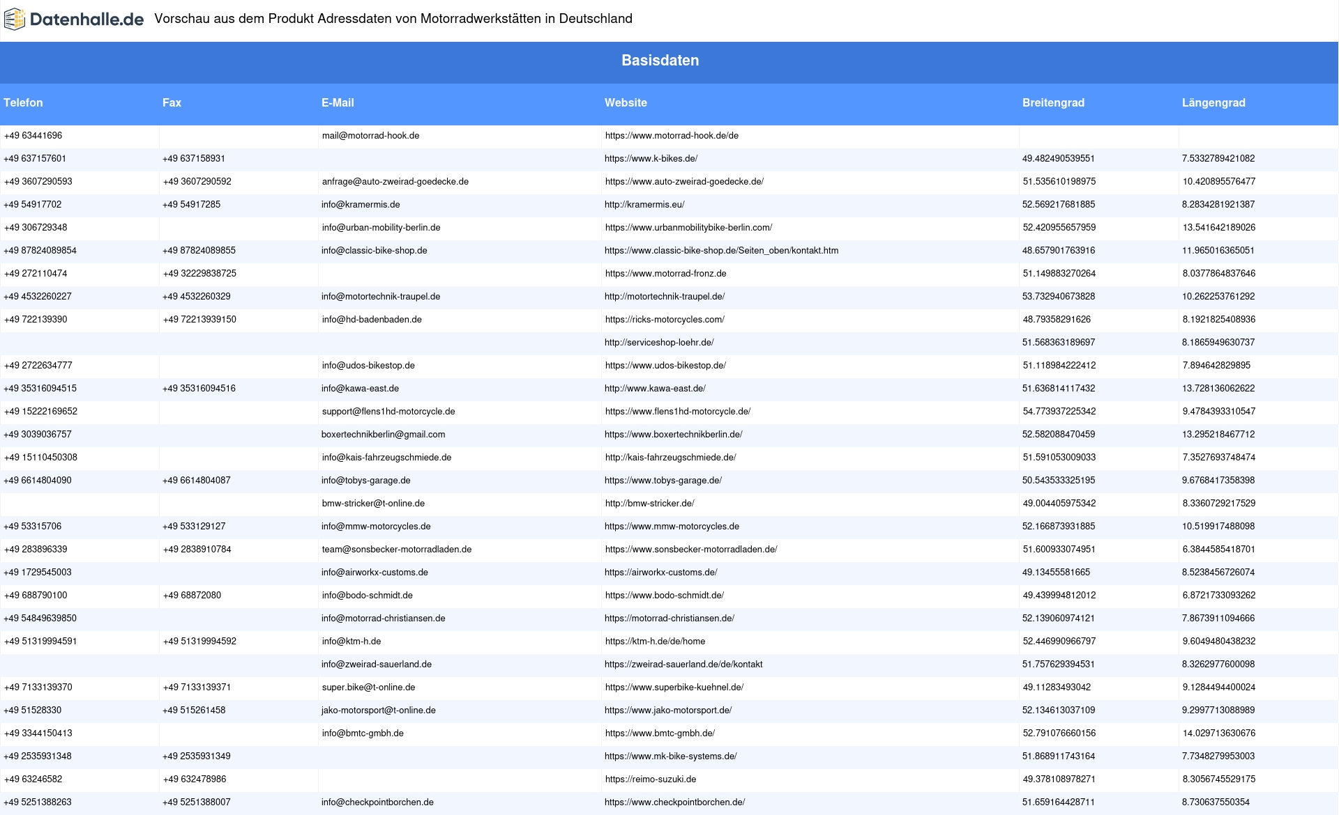Image resolution: width=1339 pixels, height=815 pixels.
Task: Select email info@hd-badenbaden.de
Action: point(372,320)
